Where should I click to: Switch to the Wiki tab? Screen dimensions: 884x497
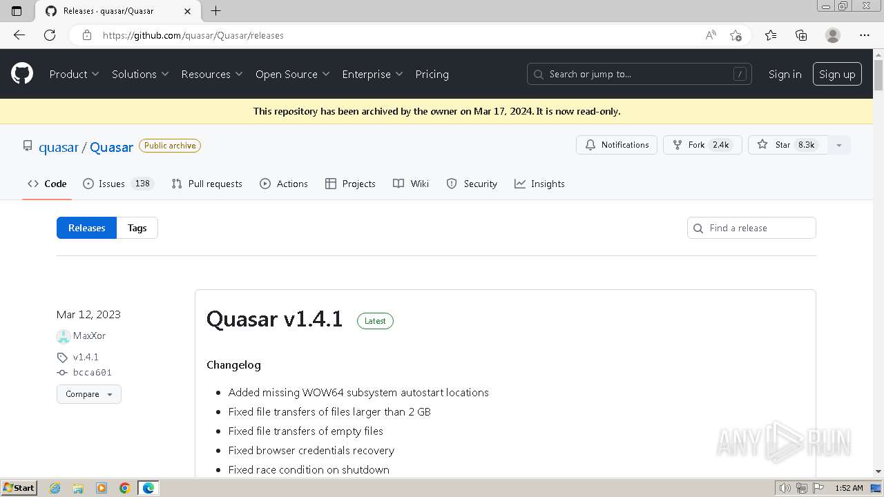click(411, 184)
